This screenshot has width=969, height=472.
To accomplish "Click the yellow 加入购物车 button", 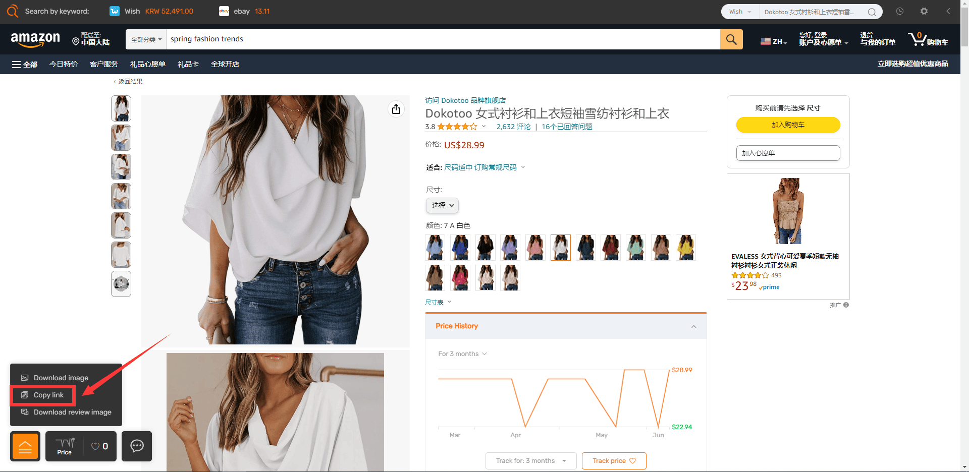I will (788, 125).
